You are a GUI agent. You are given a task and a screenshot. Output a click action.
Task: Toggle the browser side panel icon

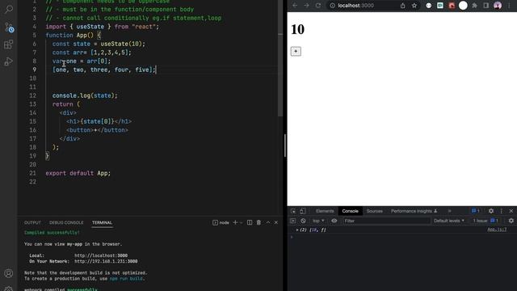[486, 6]
